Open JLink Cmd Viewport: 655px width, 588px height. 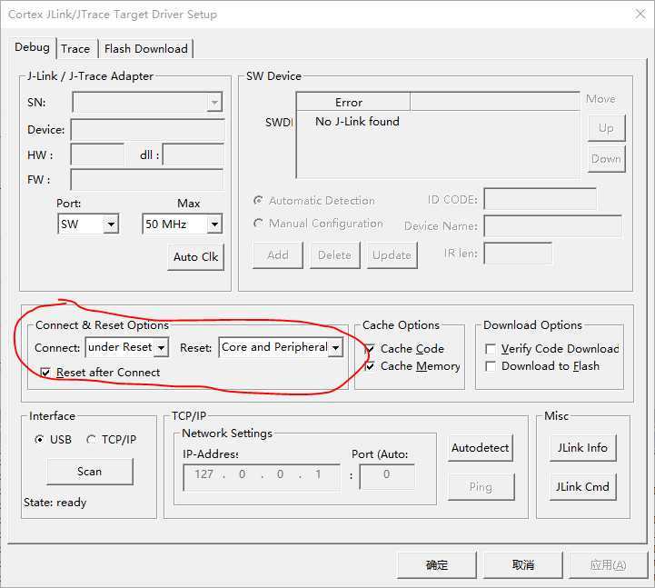point(582,487)
